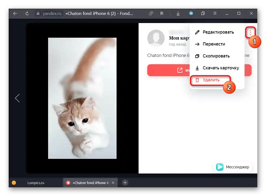
Task: Close the Chaton fond iPhone 6 tab
Action: 113,183
